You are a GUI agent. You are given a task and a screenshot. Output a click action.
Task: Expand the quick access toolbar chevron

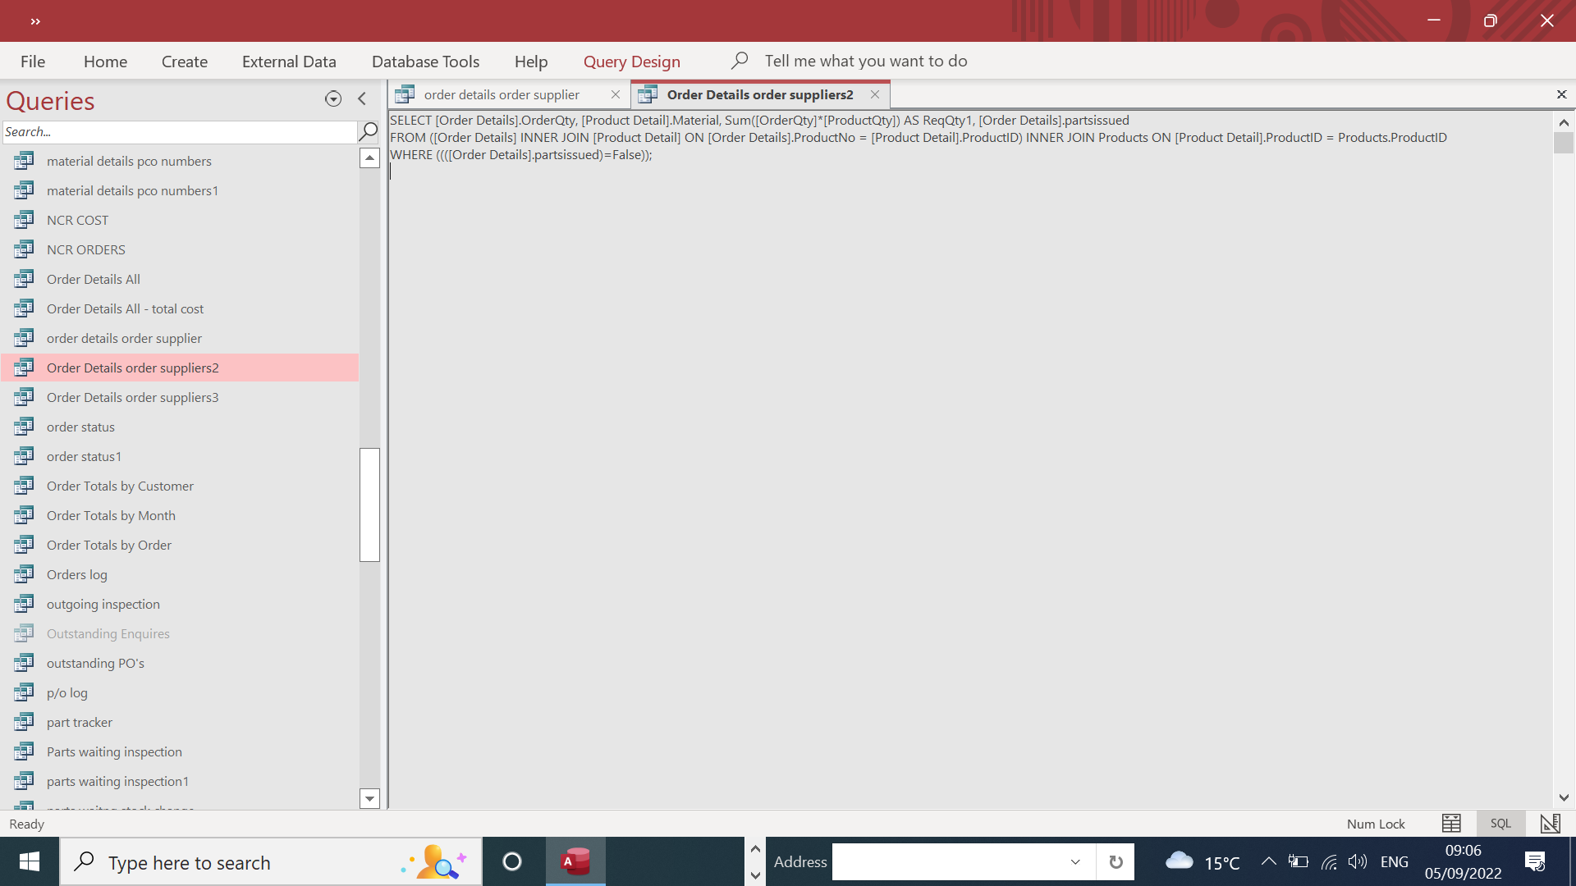point(35,21)
